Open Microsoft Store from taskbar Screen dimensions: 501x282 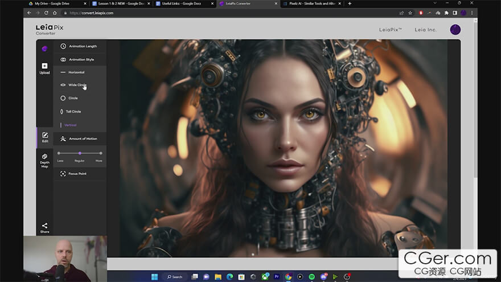(241, 277)
